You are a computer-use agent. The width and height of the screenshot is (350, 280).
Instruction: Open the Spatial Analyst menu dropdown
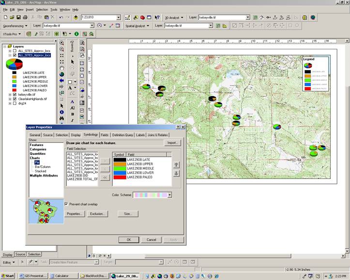pos(137,26)
